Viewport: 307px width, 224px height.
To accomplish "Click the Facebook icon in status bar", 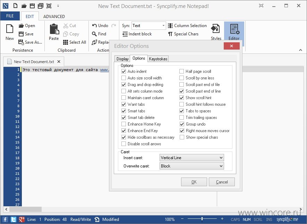I will tap(5, 219).
